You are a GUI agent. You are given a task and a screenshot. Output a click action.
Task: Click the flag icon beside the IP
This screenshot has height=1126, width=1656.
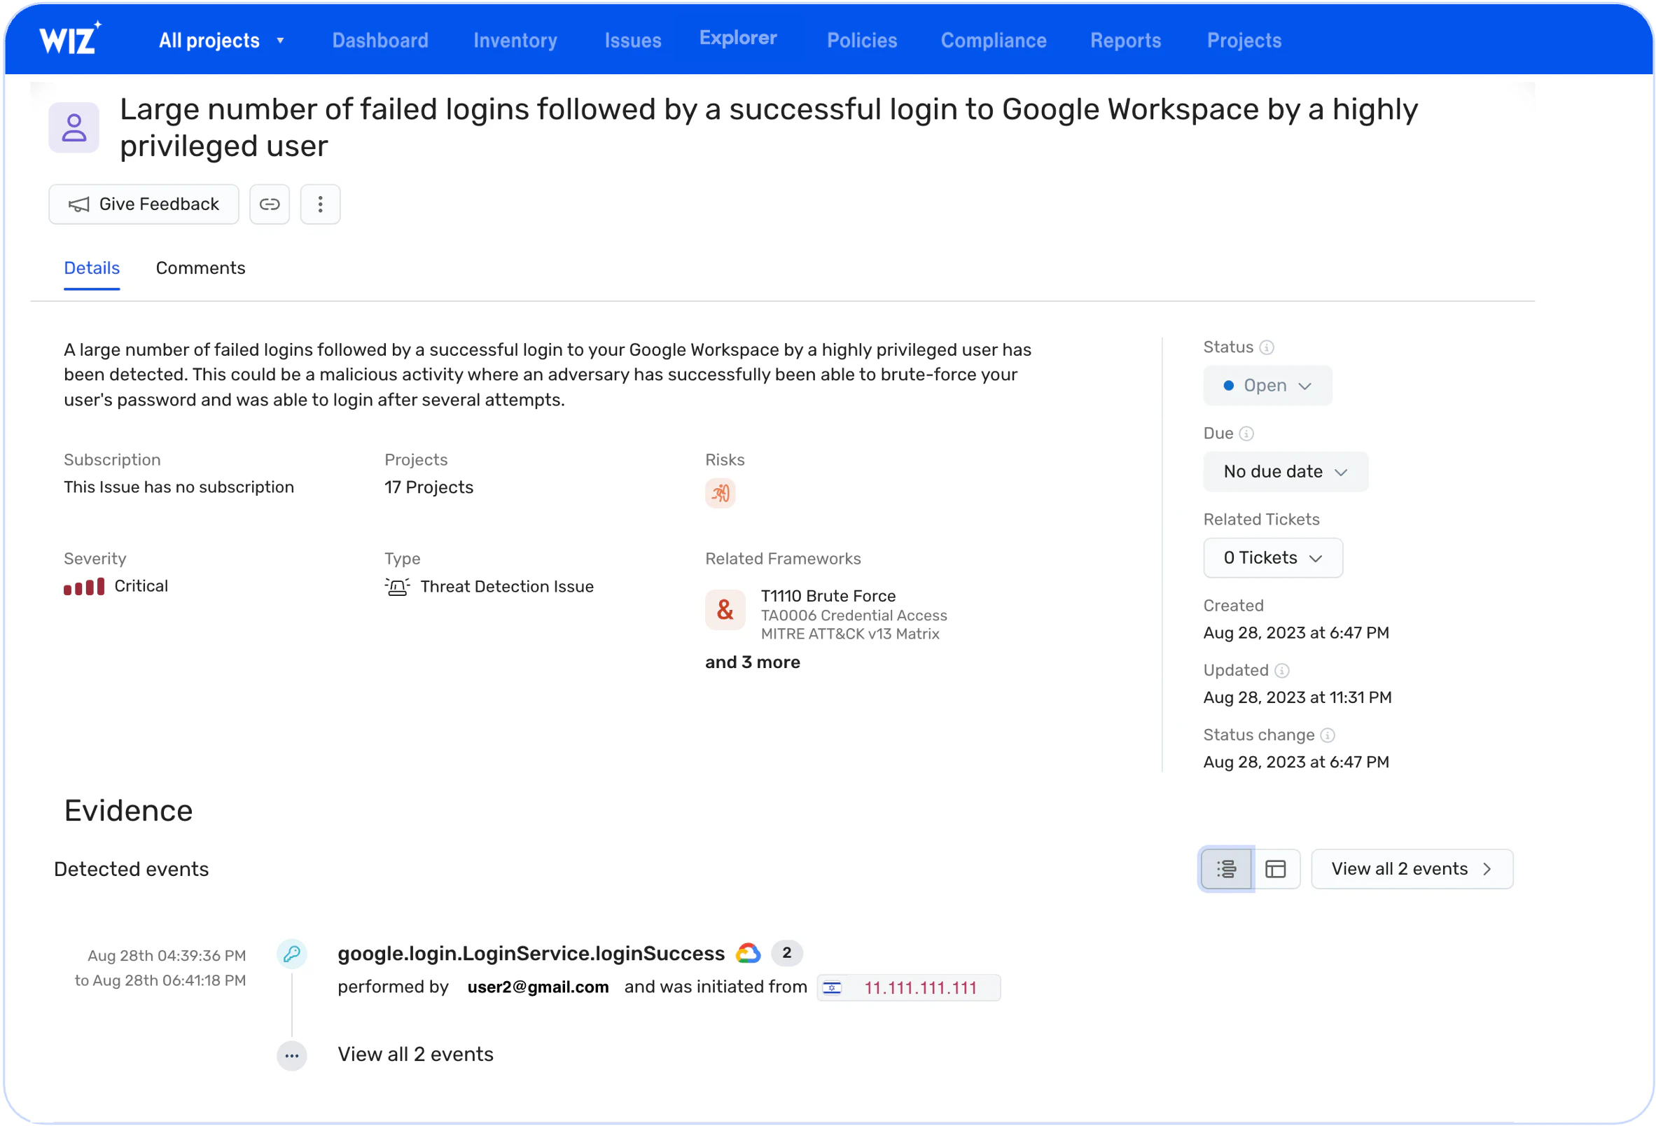pyautogui.click(x=832, y=988)
